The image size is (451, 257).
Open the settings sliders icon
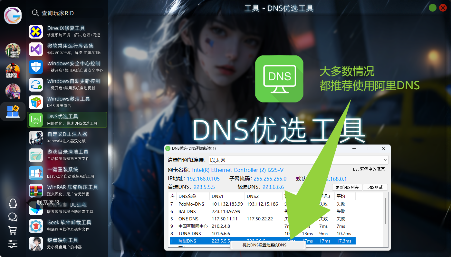13,244
